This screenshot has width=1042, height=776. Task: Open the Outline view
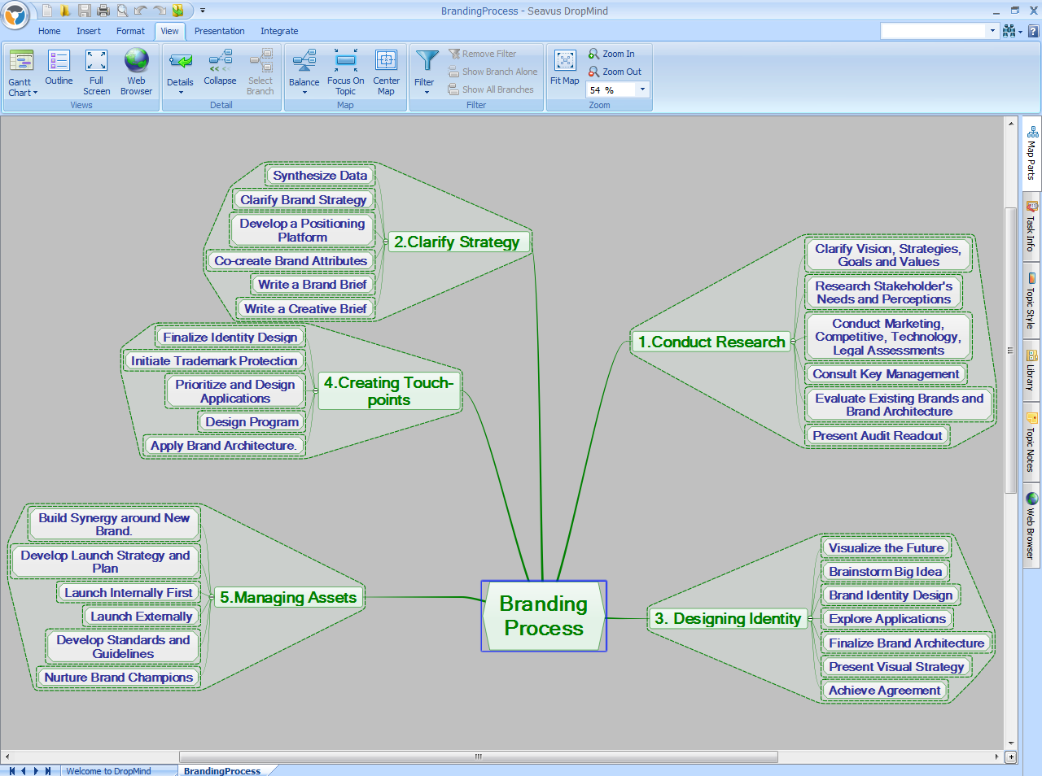59,68
